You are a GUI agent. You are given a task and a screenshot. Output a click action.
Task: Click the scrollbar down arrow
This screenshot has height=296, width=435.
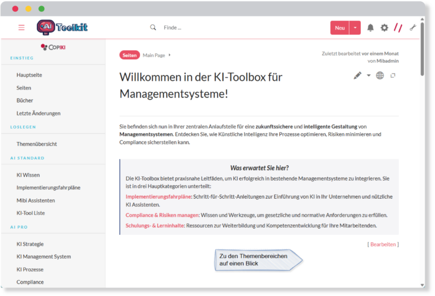pos(422,285)
